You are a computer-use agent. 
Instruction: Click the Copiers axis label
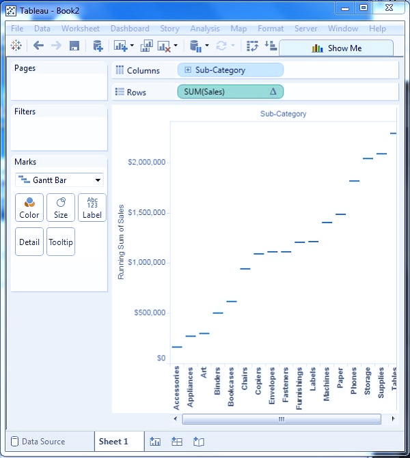point(258,381)
